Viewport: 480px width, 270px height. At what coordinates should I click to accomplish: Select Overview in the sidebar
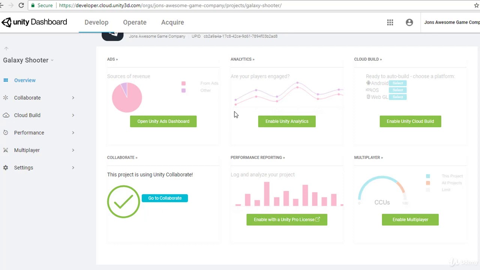(25, 80)
